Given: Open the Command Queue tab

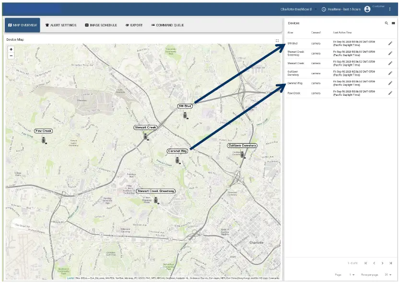Looking at the screenshot, I should click(x=167, y=25).
